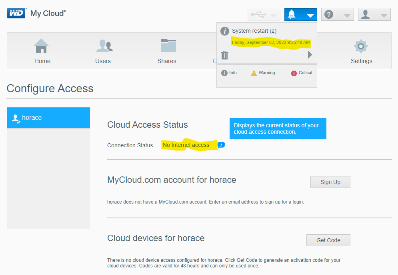The image size is (398, 275).
Task: Click the Shares folder icon
Action: 168,46
